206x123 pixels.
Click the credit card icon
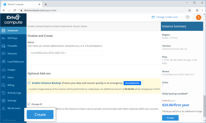153,17
